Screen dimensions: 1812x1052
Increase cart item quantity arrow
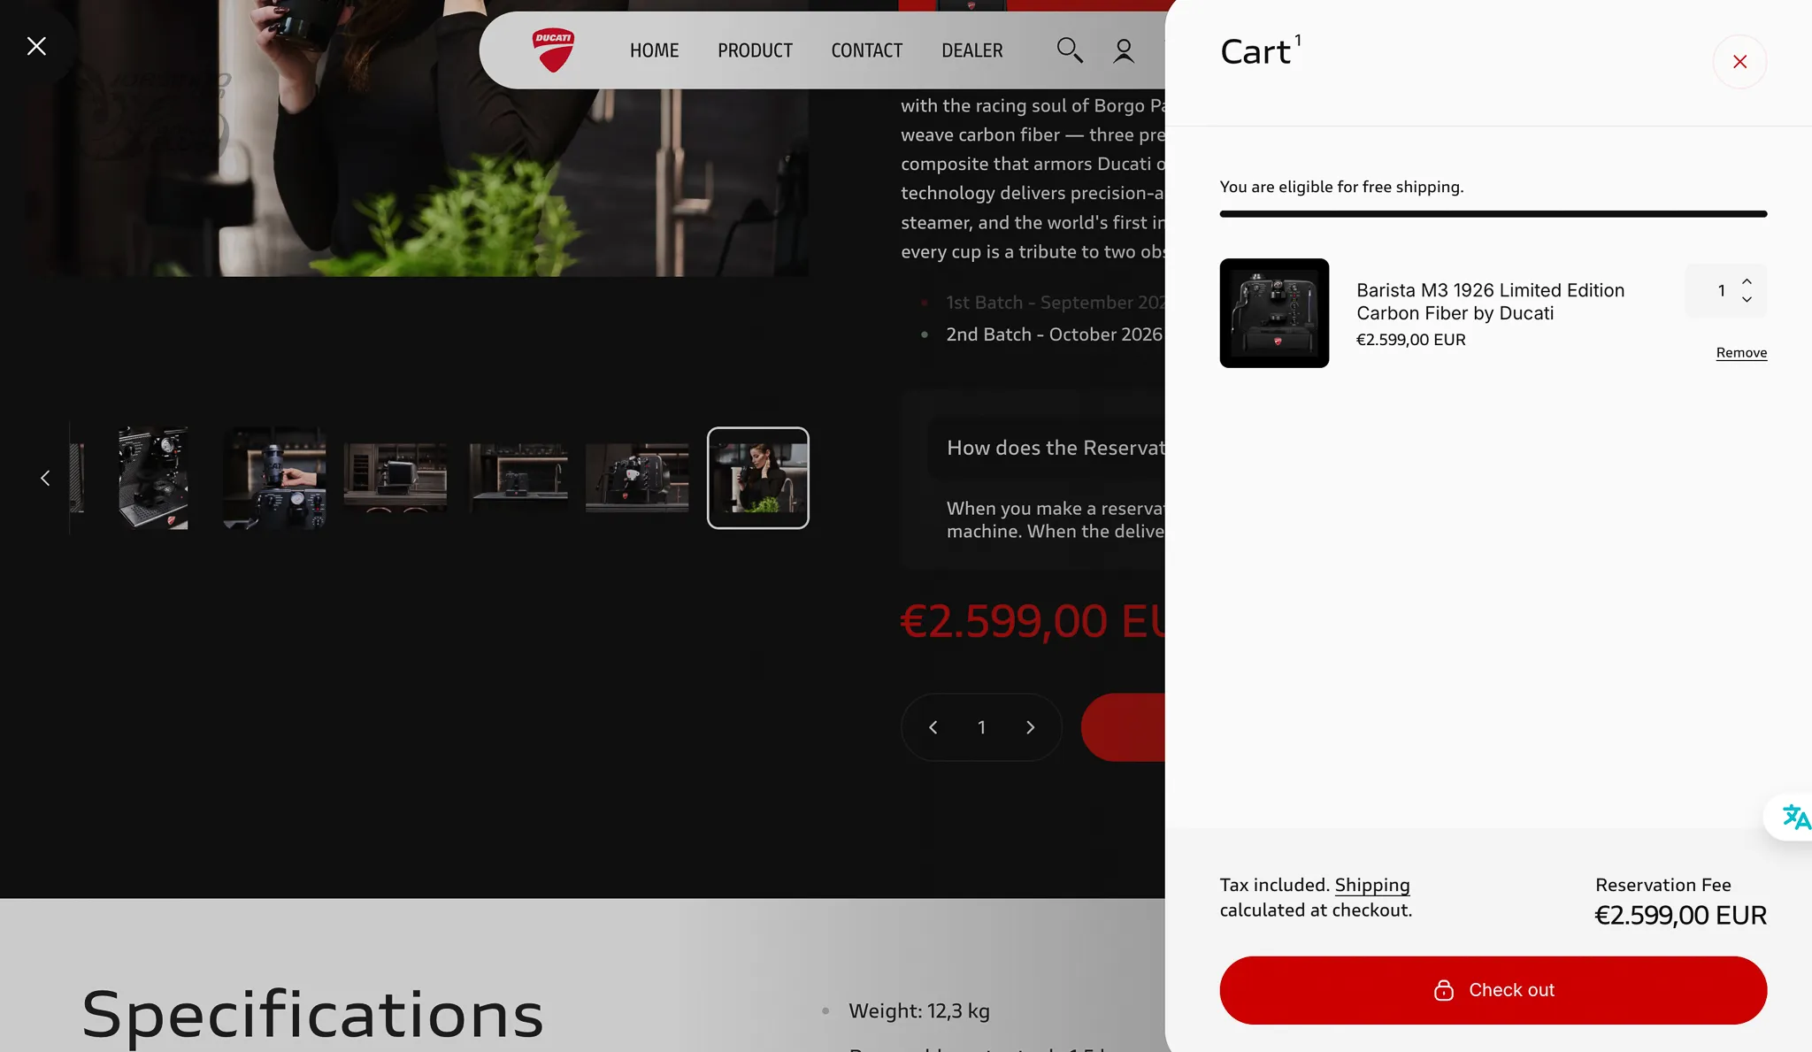(1747, 281)
